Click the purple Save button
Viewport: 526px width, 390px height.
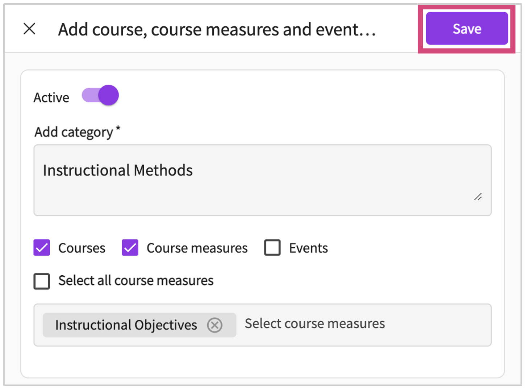467,29
